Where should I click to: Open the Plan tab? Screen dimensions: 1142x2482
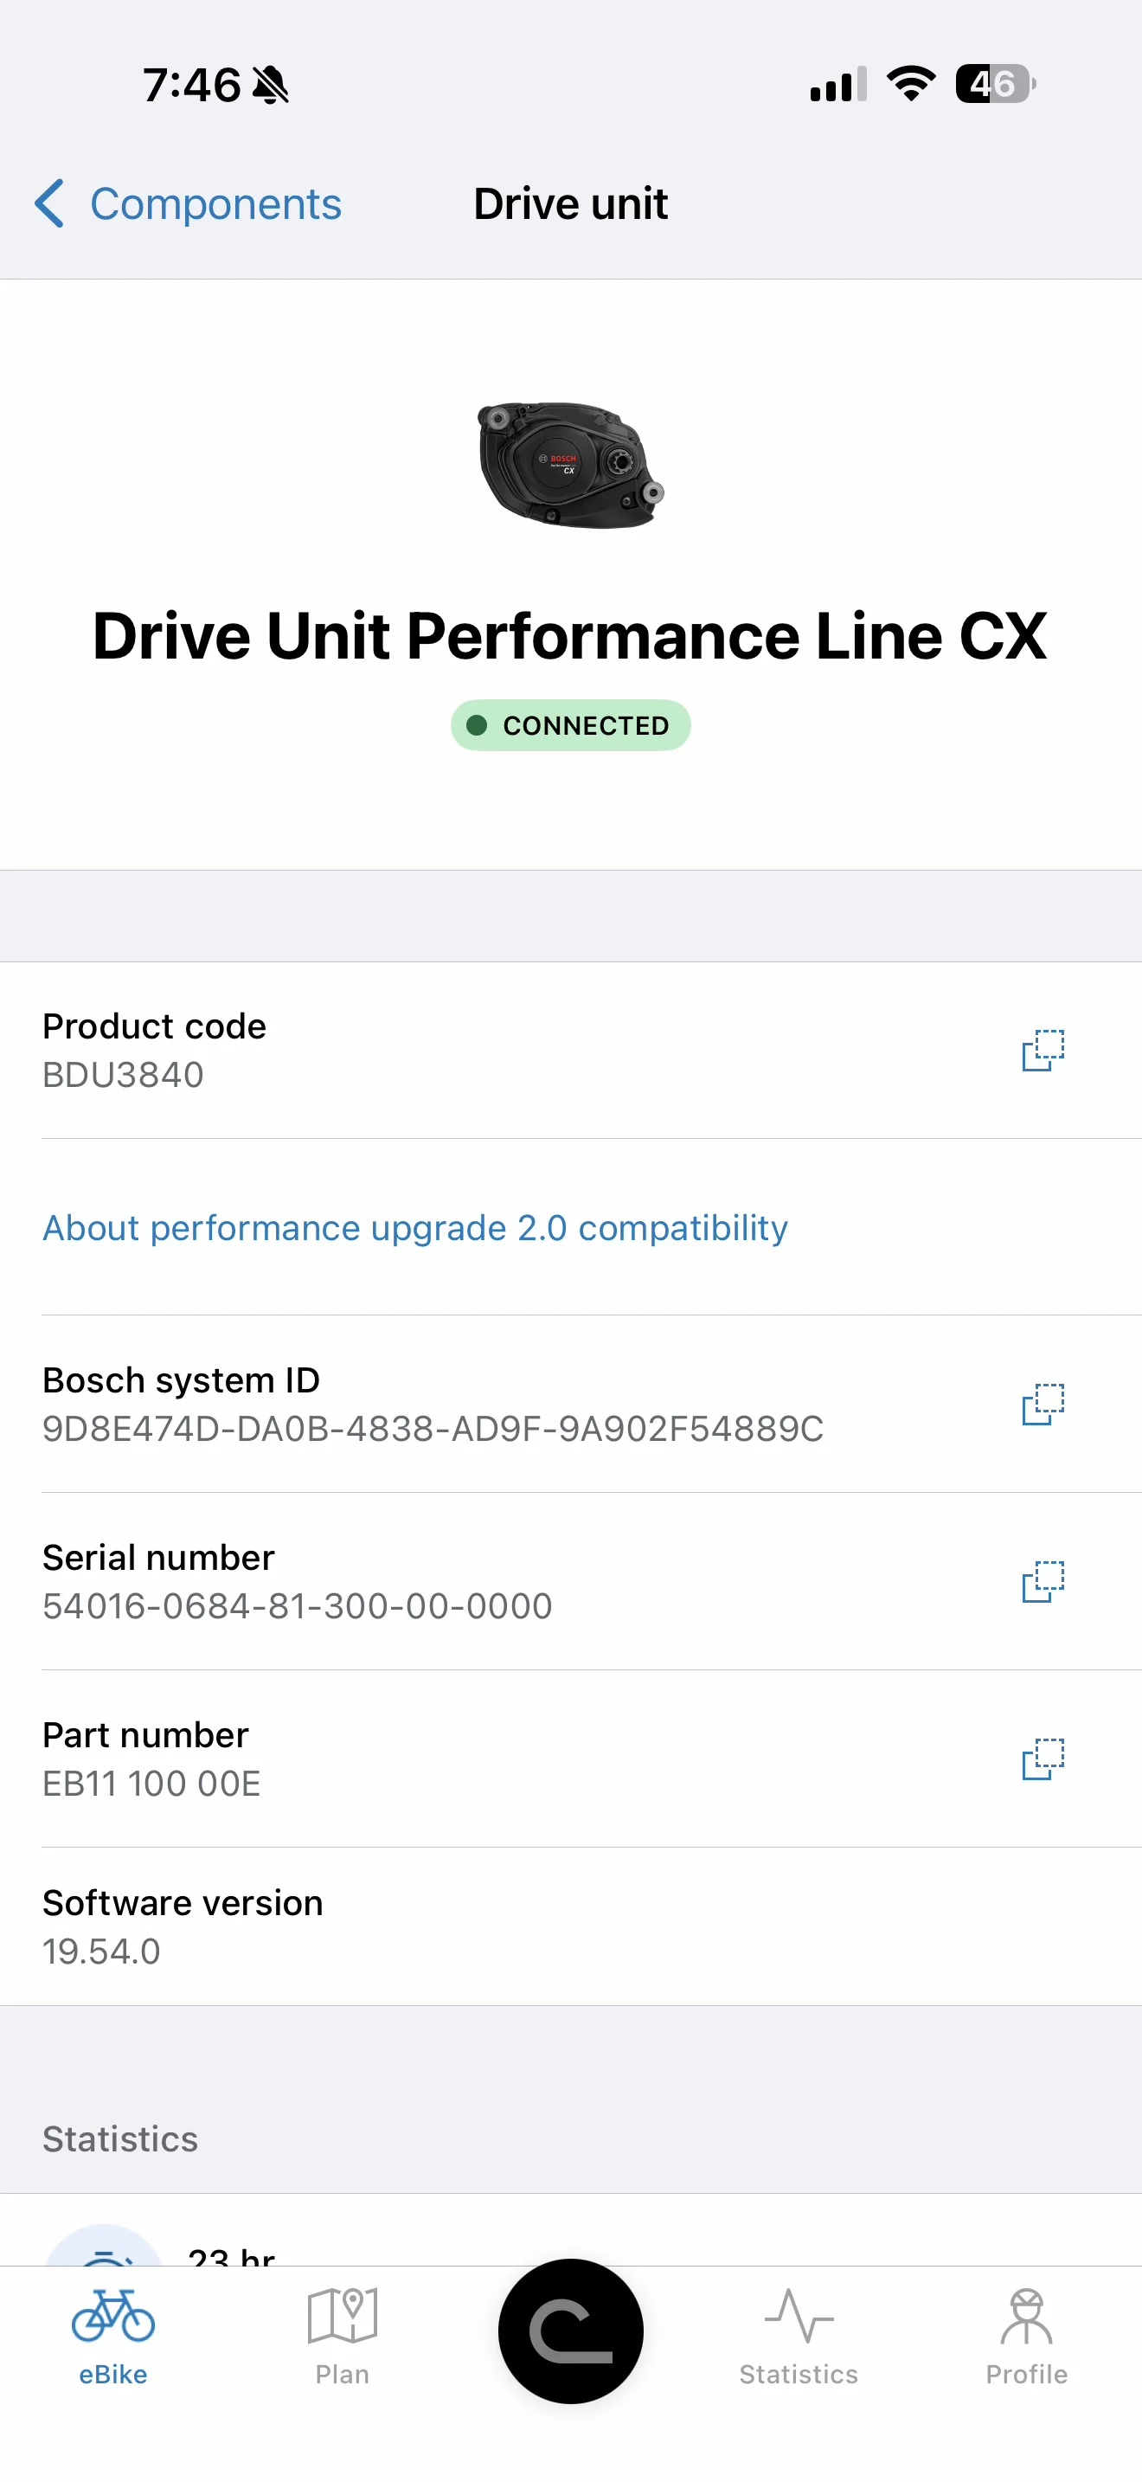[x=342, y=2336]
